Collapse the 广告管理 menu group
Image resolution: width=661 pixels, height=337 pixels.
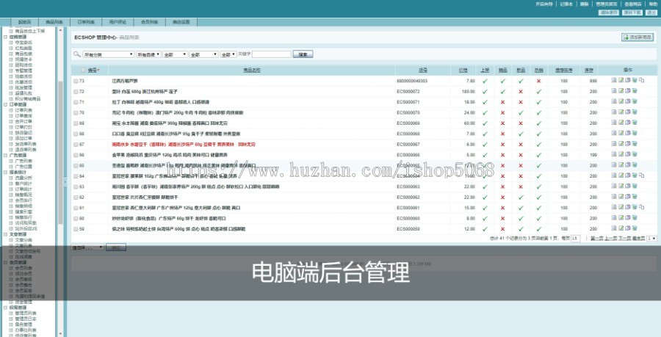5,155
